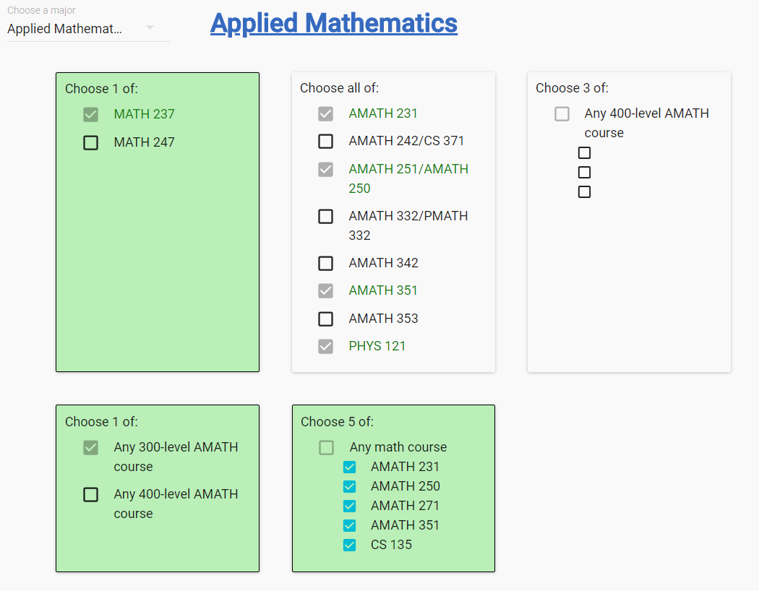This screenshot has height=591, width=759.
Task: Click the MATH 237 course label
Action: 145,114
